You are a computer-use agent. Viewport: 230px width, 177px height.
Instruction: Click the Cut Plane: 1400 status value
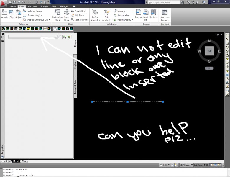tap(201, 165)
